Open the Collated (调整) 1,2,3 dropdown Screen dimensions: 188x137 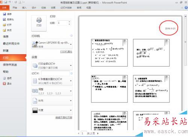coord(52,91)
